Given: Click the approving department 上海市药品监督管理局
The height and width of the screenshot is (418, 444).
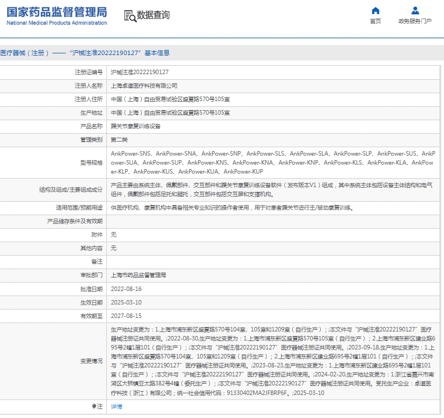Looking at the screenshot, I should (x=138, y=275).
